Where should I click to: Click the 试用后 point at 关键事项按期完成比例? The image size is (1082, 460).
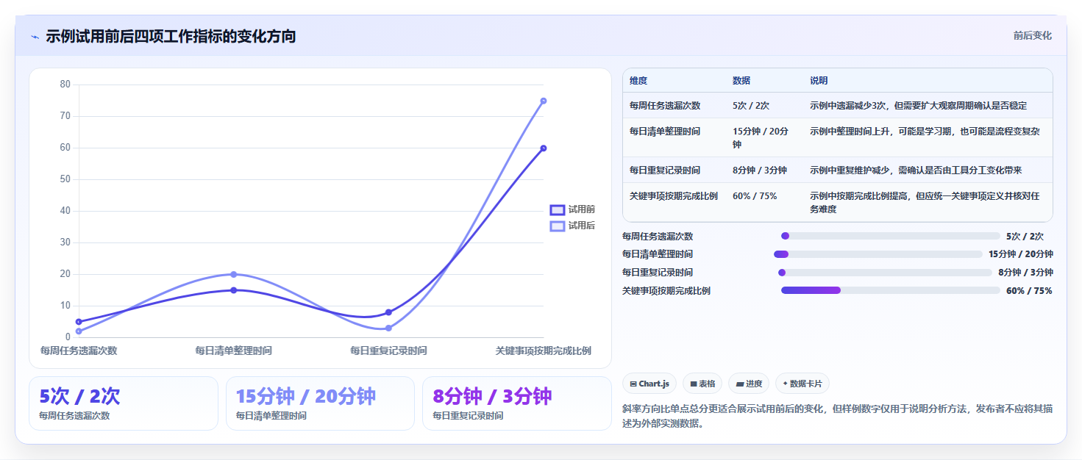click(544, 101)
